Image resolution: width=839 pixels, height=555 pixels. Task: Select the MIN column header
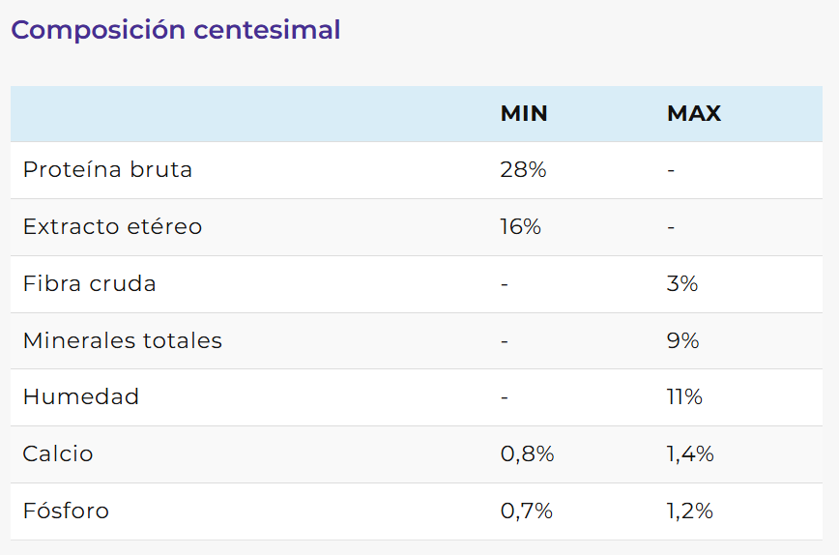524,113
